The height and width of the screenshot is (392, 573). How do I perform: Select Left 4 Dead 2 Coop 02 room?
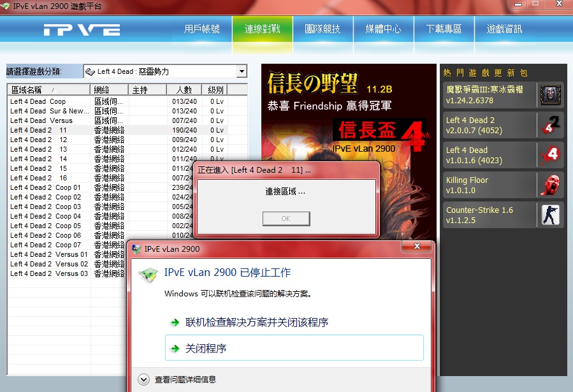coord(101,197)
